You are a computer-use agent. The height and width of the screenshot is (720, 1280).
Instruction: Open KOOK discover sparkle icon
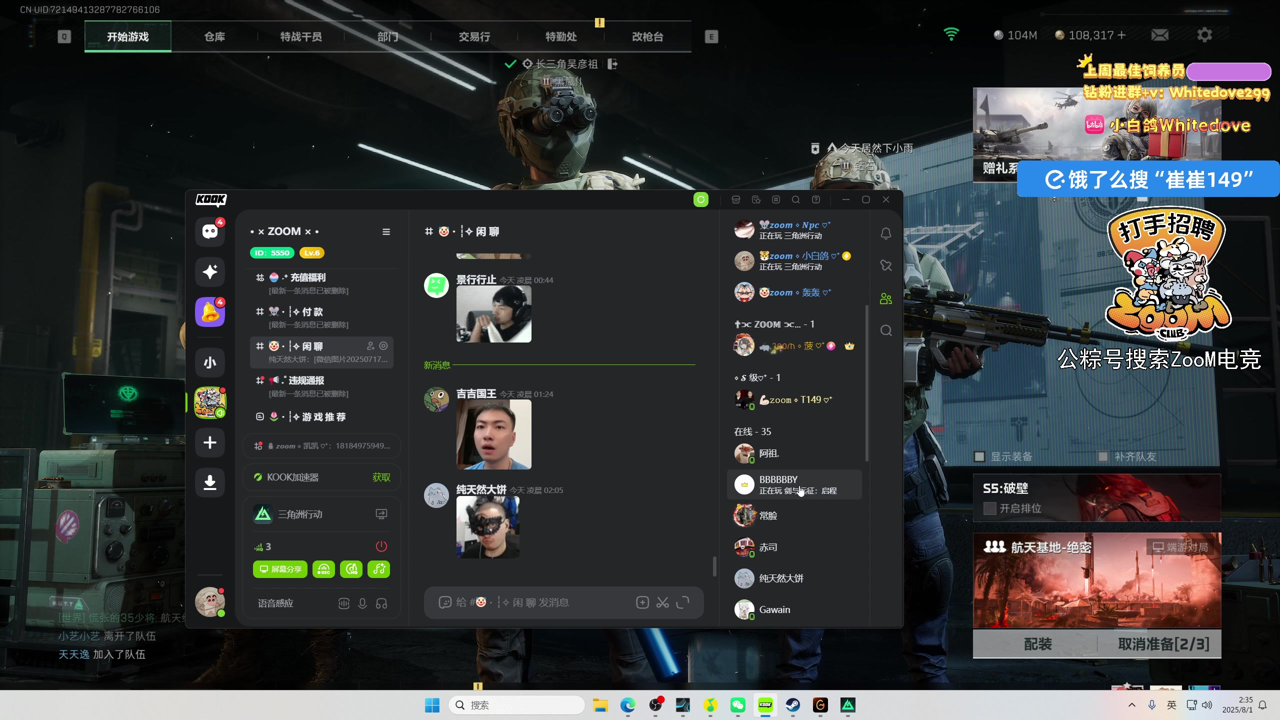click(x=210, y=271)
